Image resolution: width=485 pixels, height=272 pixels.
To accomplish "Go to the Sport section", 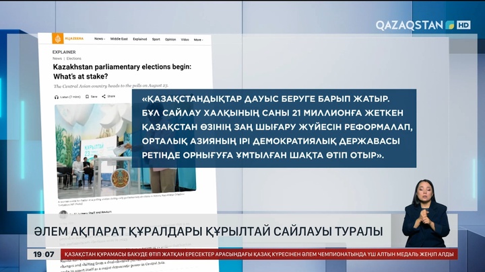I will click(156, 39).
